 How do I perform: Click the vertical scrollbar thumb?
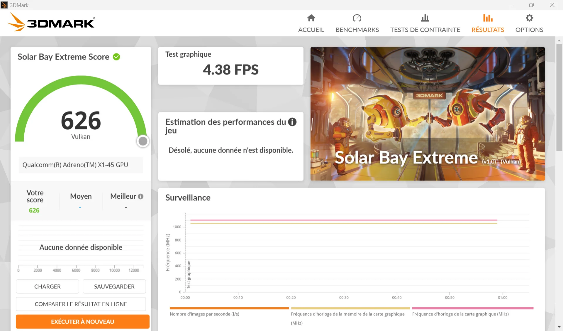pyautogui.click(x=559, y=97)
